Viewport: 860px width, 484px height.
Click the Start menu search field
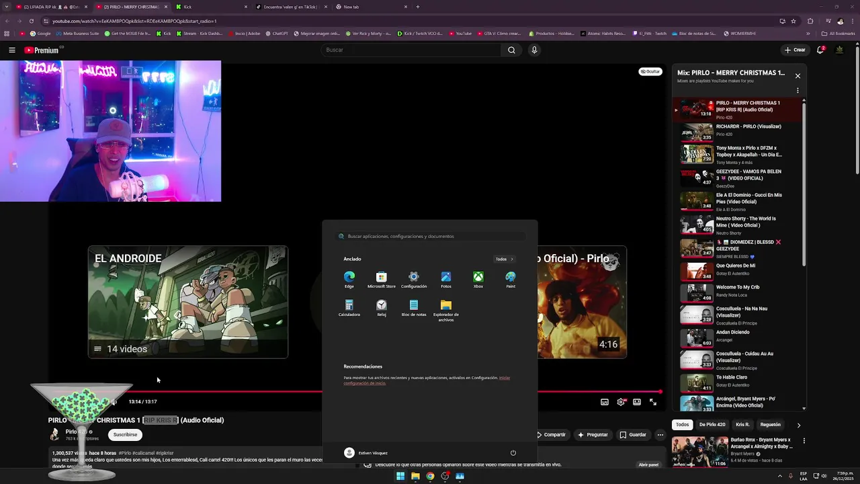430,236
